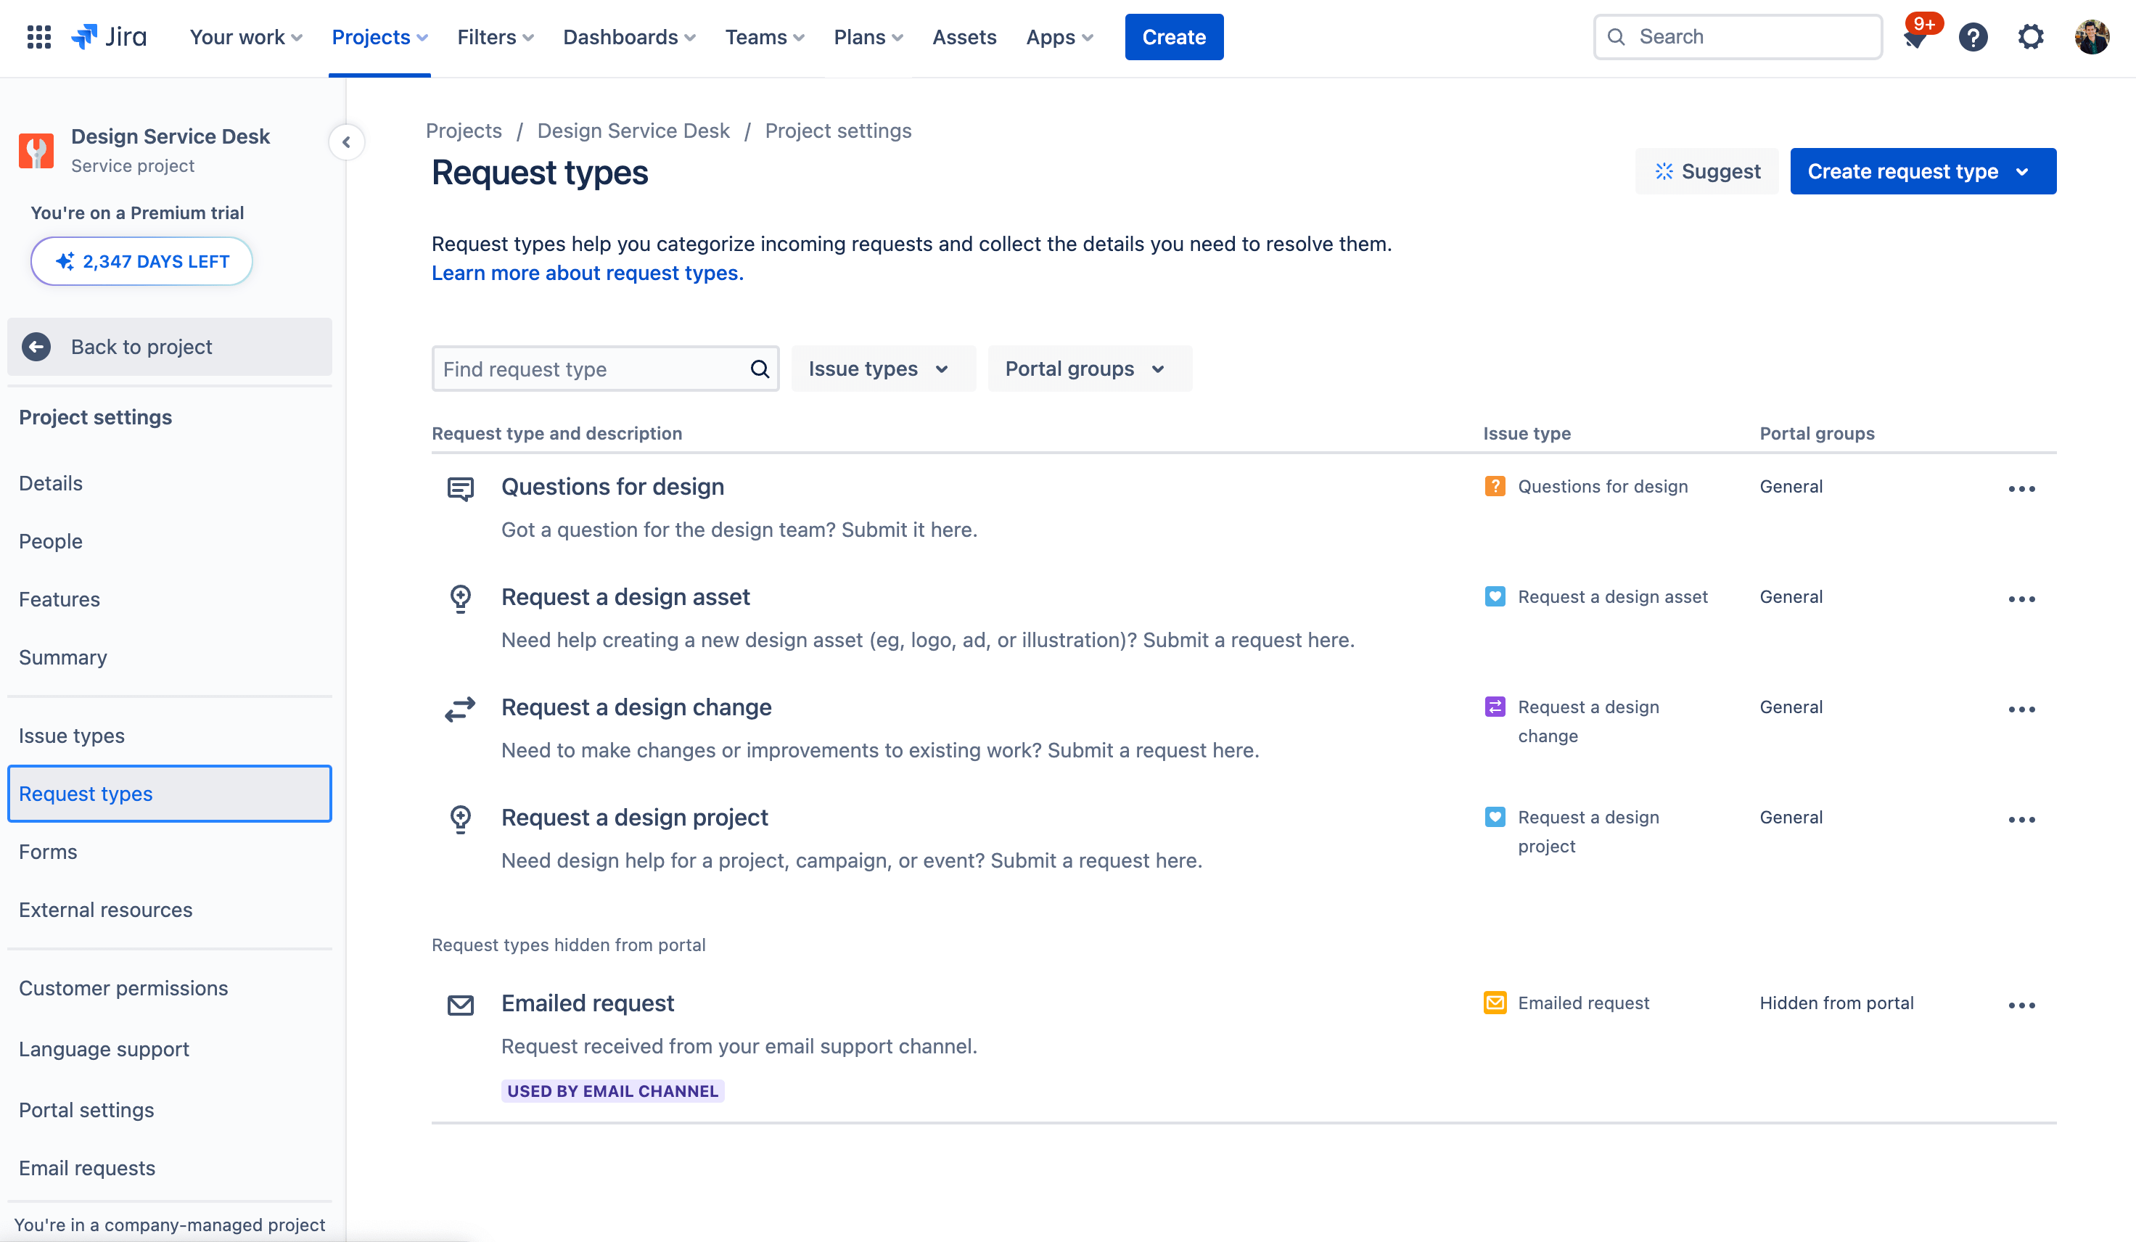
Task: Click Back to project navigation item
Action: [168, 345]
